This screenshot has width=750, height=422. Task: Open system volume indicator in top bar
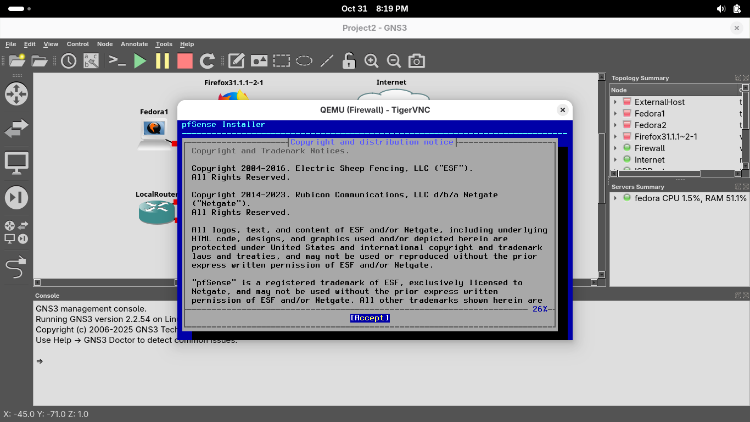click(721, 9)
